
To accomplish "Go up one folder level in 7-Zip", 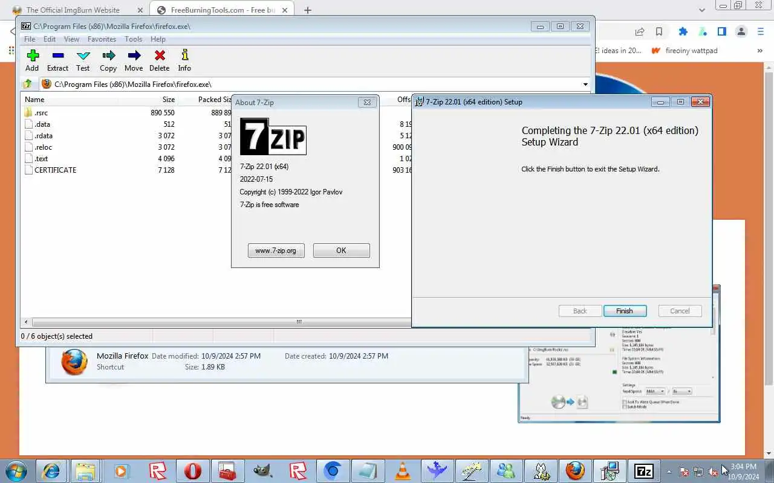I will tap(27, 84).
